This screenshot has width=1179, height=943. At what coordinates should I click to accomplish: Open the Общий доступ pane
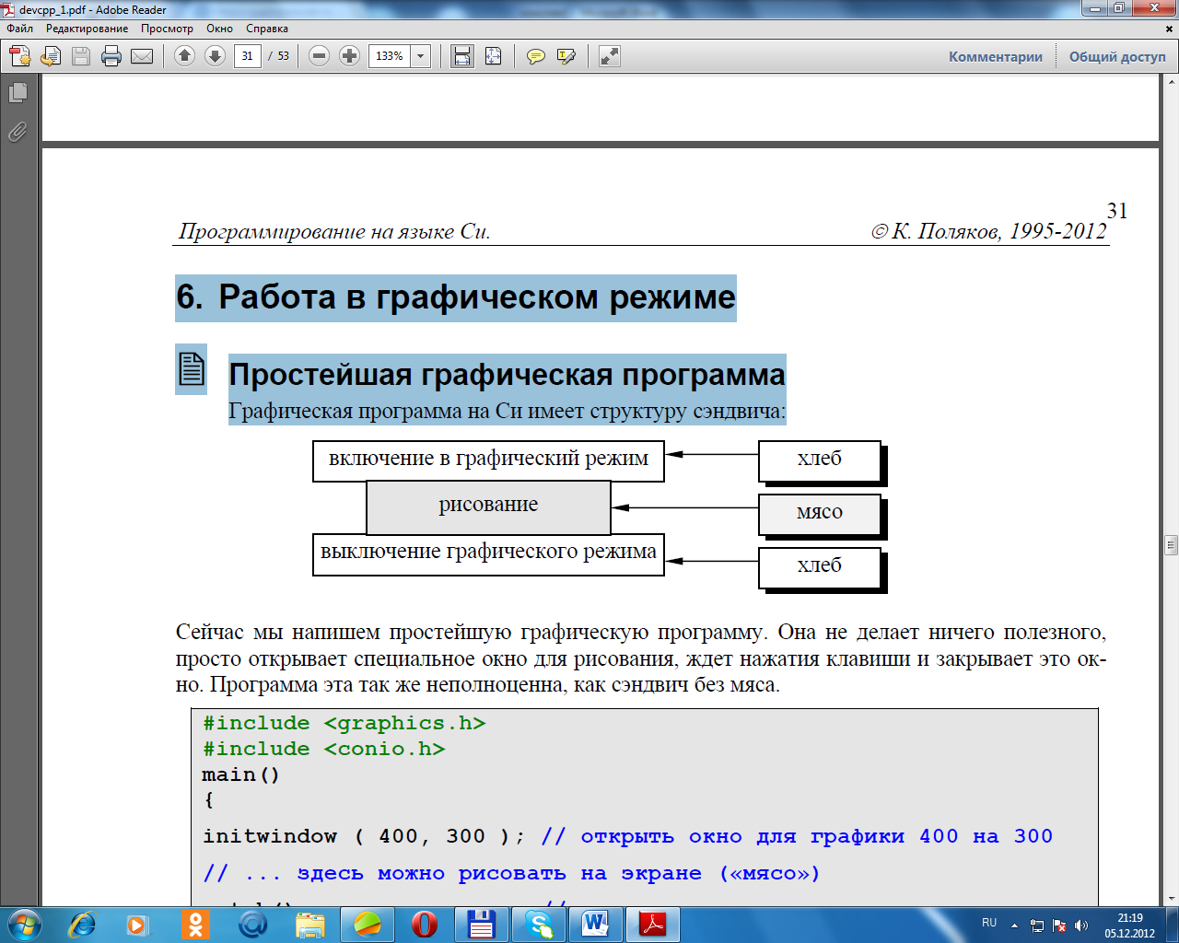(1116, 56)
